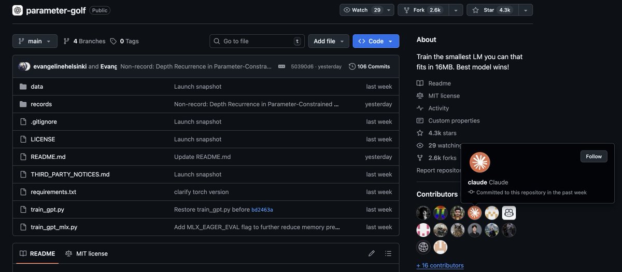This screenshot has height=272, width=622.
Task: Open 'Update README.md' commit message
Action: coord(202,157)
